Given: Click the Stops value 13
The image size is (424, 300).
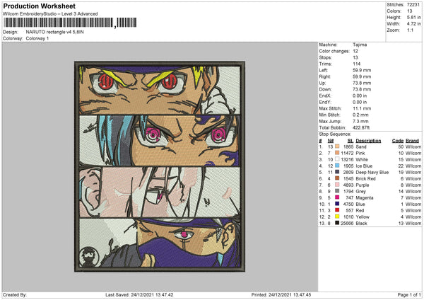Looking at the screenshot, I should tap(355, 57).
